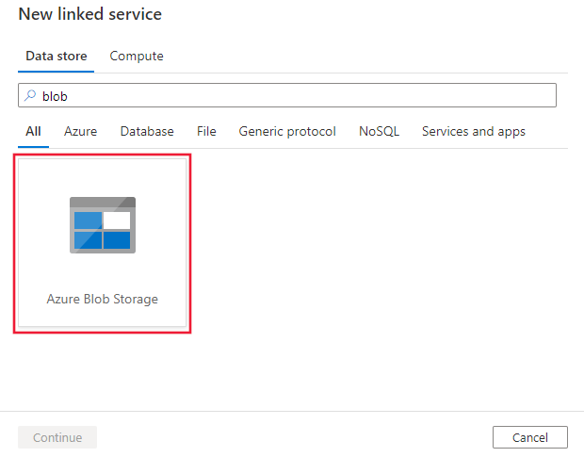This screenshot has height=457, width=584.
Task: Click the "New linked service" heading
Action: (x=90, y=15)
